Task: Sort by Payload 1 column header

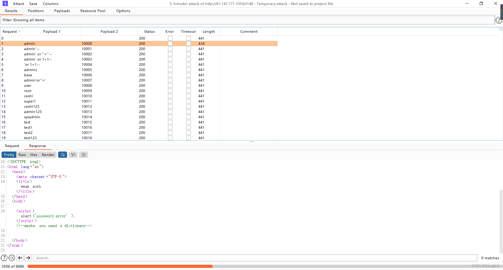Action: click(52, 31)
